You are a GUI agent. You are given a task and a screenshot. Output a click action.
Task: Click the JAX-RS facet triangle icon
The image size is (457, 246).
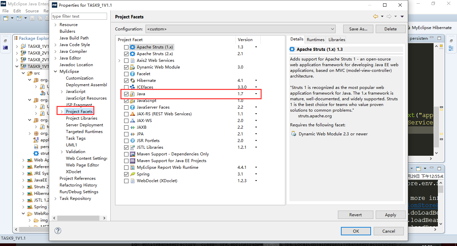[132, 114]
